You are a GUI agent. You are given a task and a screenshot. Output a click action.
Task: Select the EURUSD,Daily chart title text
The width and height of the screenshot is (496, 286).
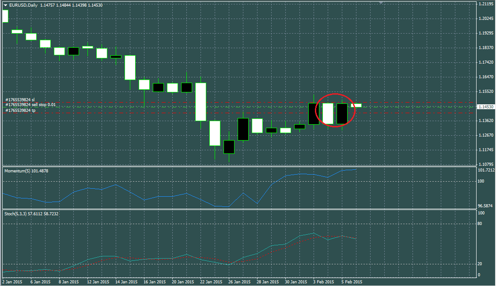coord(23,5)
